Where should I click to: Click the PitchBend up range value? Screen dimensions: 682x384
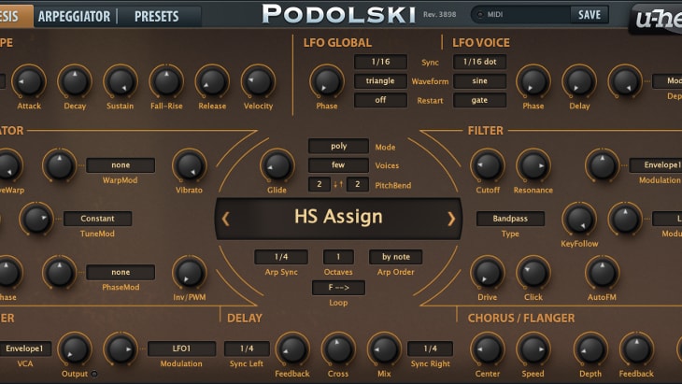tap(358, 184)
